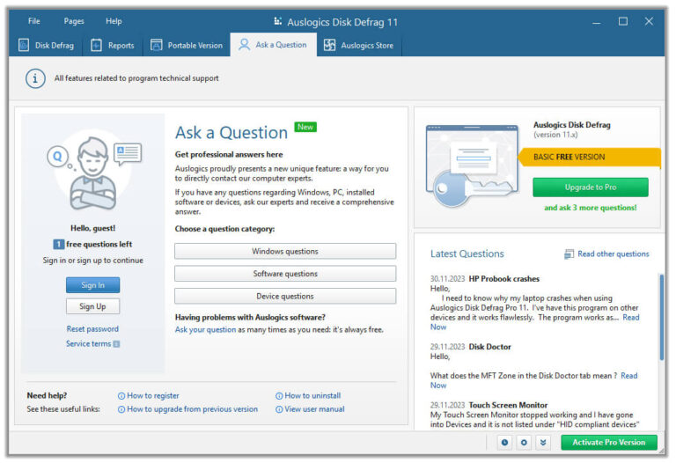Click info icon beside How to register
The width and height of the screenshot is (676, 463).
tap(121, 396)
